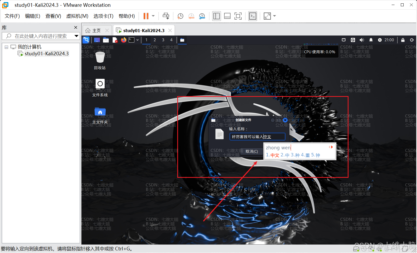Click the library search input field
417x253 pixels.
pos(41,36)
